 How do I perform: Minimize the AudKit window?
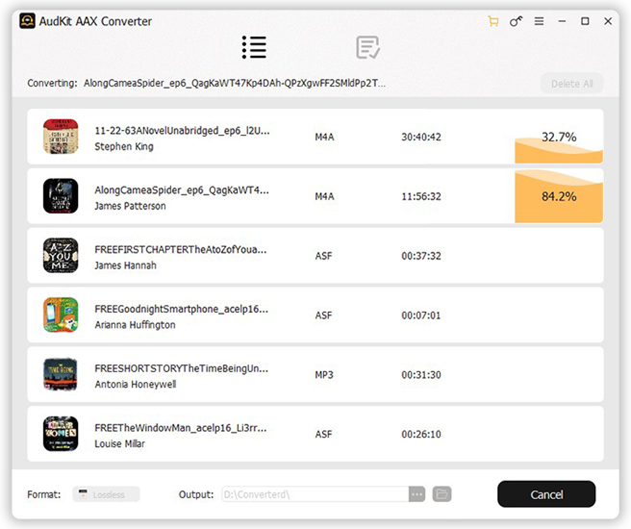coord(562,21)
